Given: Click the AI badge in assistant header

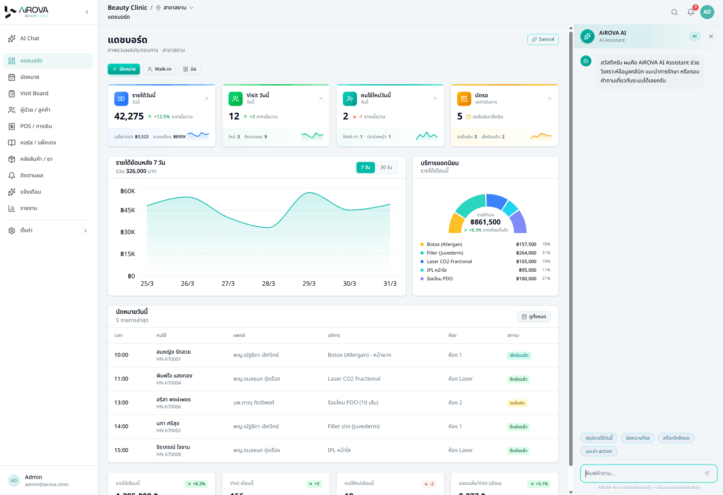Looking at the screenshot, I should (694, 36).
